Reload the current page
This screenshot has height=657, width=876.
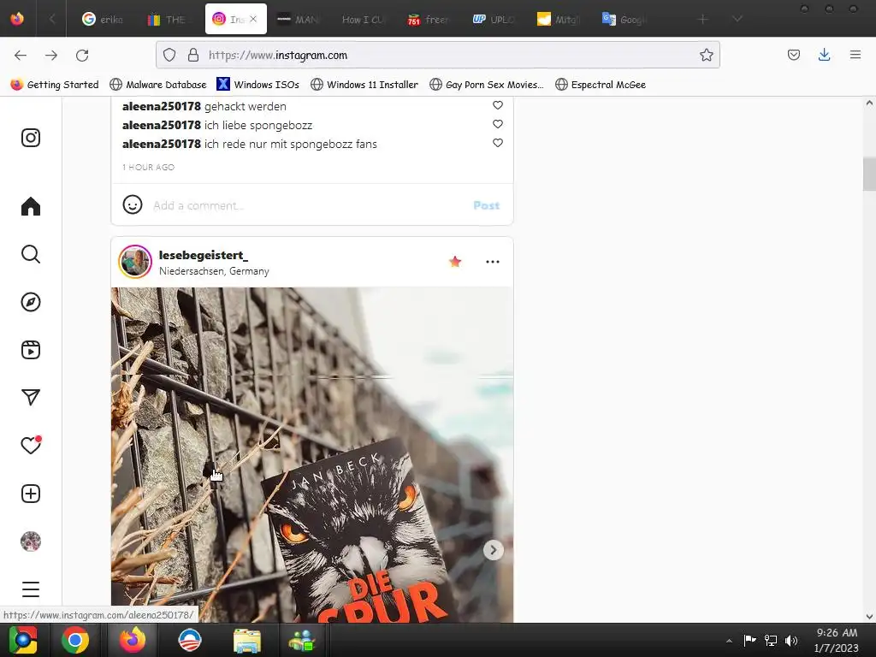click(82, 55)
